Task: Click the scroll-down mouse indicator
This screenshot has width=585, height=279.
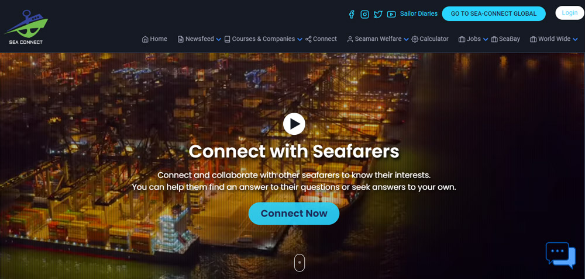Action: [x=300, y=263]
